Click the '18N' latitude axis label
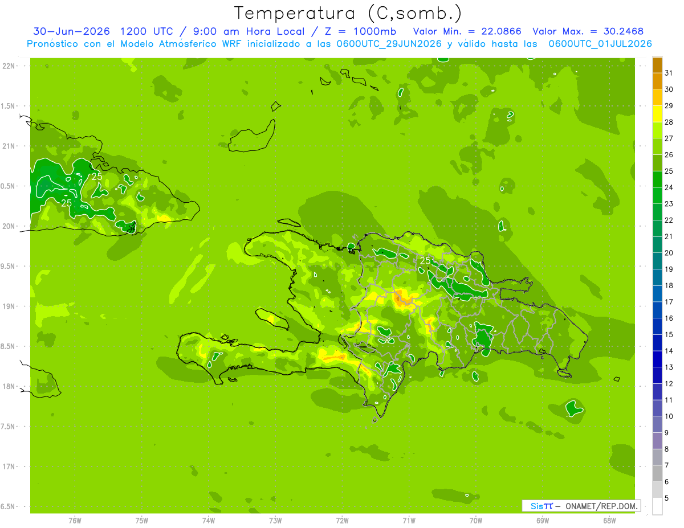This screenshot has height=528, width=684. pyautogui.click(x=9, y=386)
